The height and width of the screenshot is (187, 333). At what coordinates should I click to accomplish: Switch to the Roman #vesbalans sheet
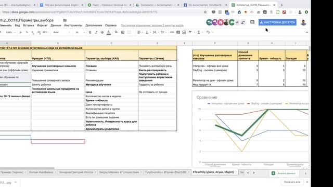tap(41, 172)
